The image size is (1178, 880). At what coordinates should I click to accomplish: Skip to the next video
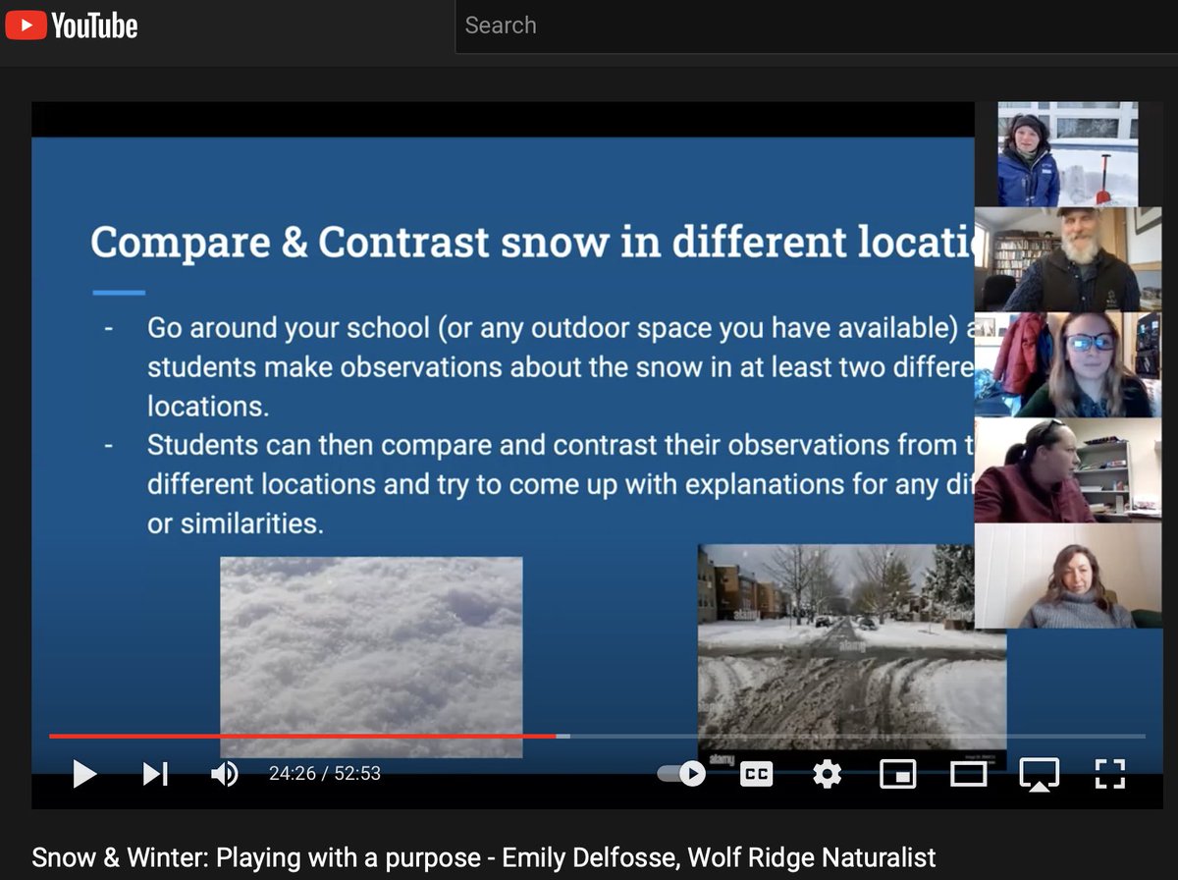153,774
